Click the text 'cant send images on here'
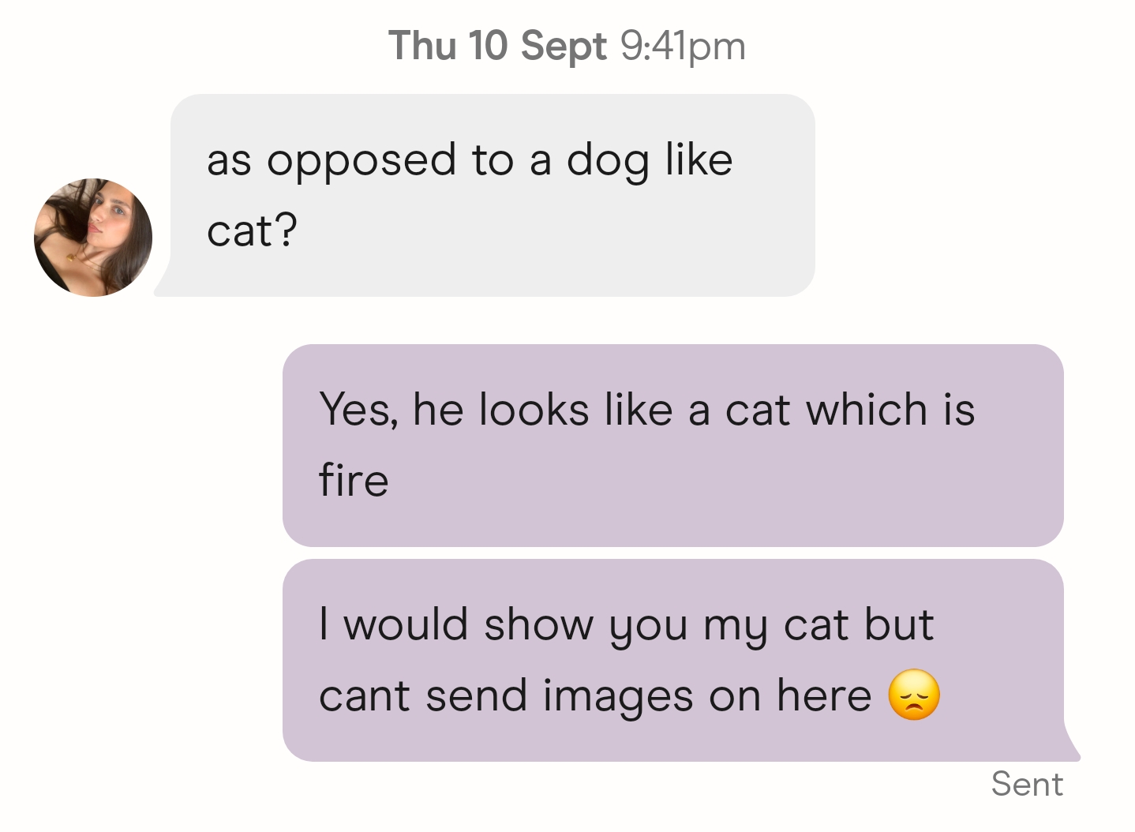Screen dimensions: 1135x832 click(x=595, y=696)
